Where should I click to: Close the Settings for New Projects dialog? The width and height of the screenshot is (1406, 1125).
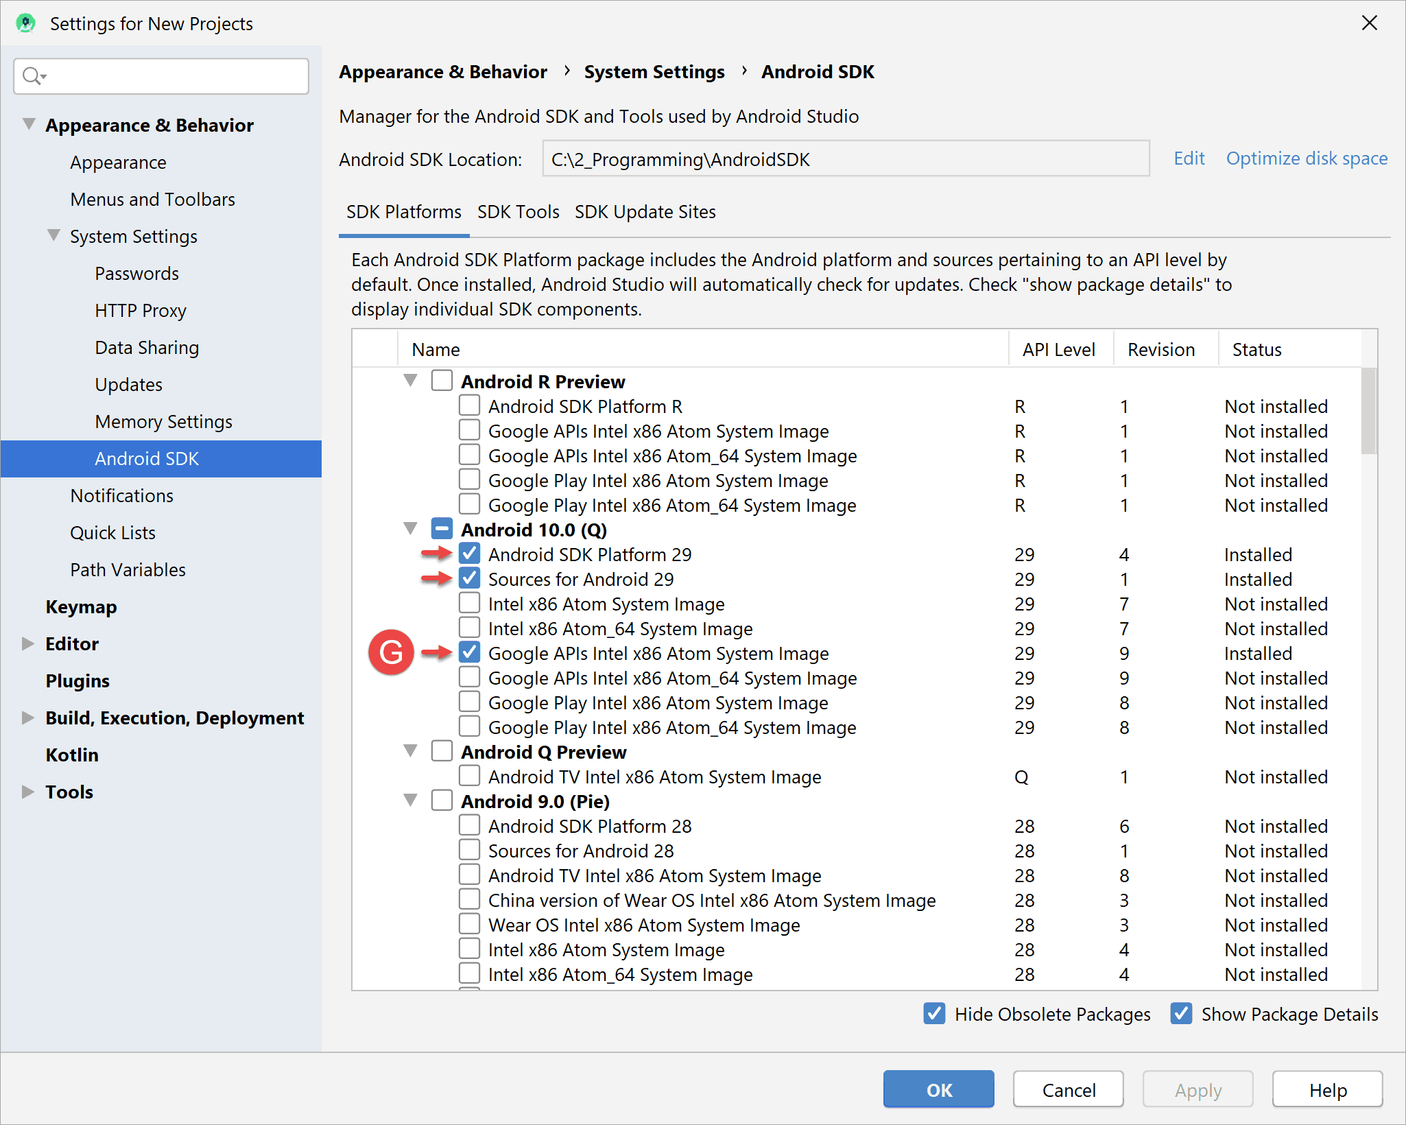click(x=1369, y=23)
